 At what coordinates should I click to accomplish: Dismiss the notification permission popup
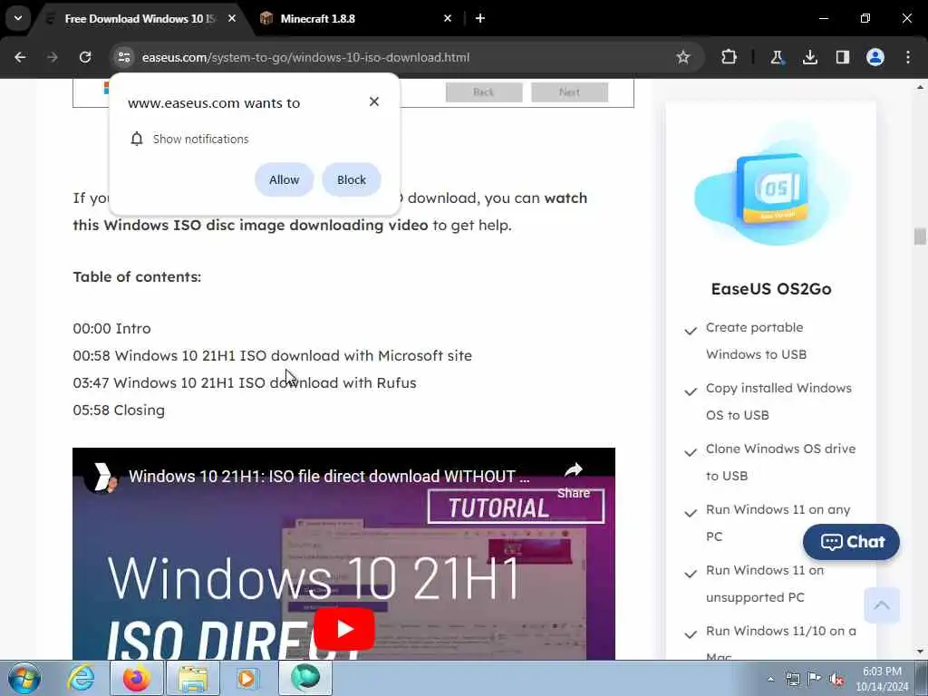pos(374,101)
